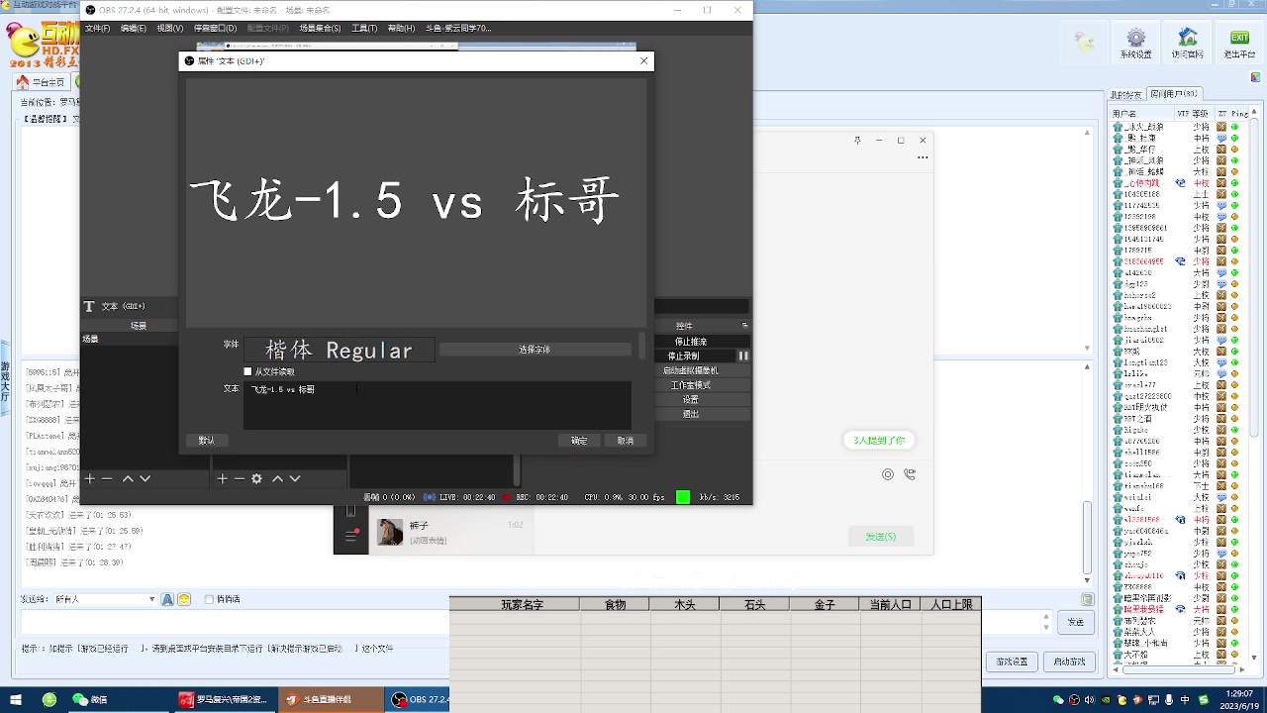This screenshot has width=1267, height=713.
Task: Click the 选择字体 select font button
Action: pos(535,350)
